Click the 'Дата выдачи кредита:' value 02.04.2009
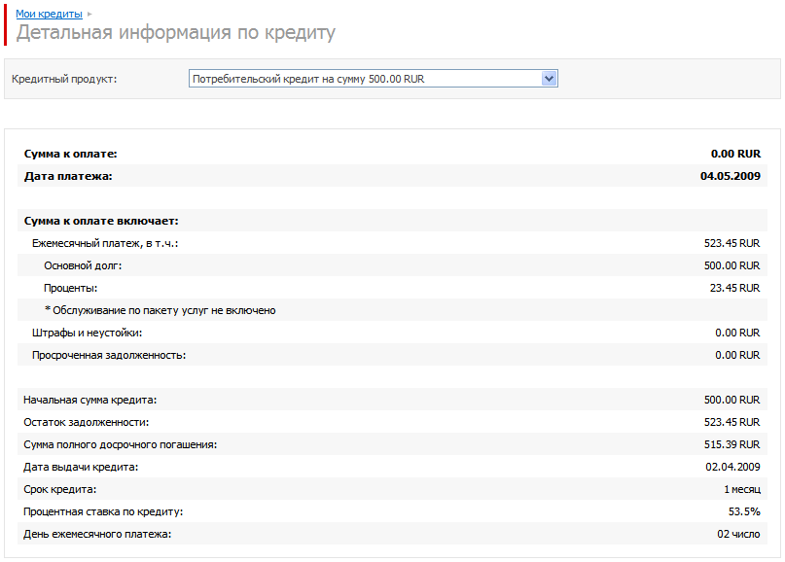This screenshot has height=562, width=785. tap(732, 467)
